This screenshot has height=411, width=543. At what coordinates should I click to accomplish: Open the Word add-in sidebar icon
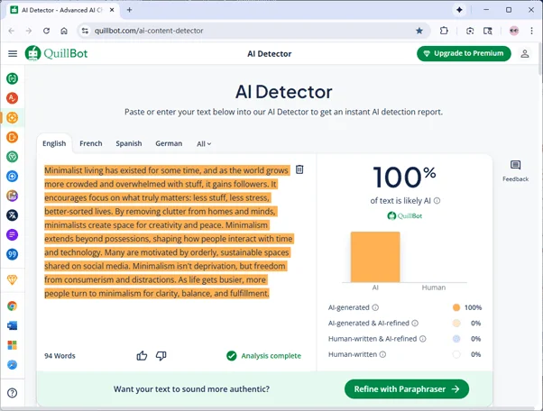click(12, 325)
